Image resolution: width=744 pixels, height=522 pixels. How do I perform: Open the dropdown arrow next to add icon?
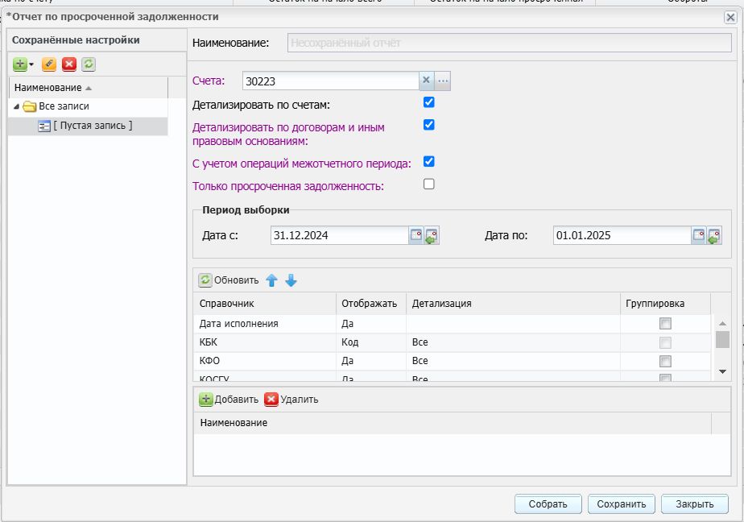pos(31,64)
